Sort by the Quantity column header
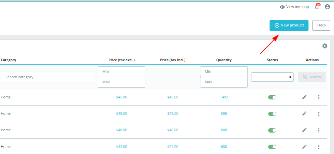Screen dimensions: 334x154 (224, 60)
